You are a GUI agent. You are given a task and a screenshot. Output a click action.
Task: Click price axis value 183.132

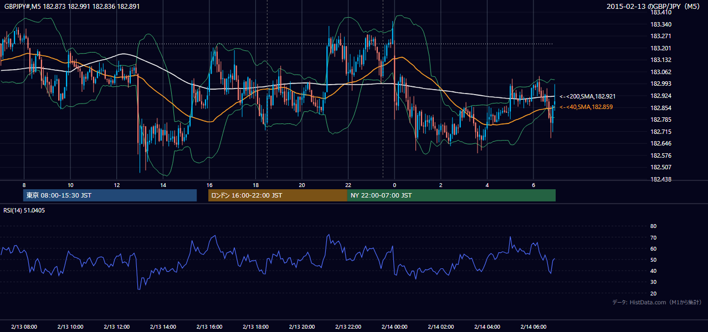click(660, 60)
